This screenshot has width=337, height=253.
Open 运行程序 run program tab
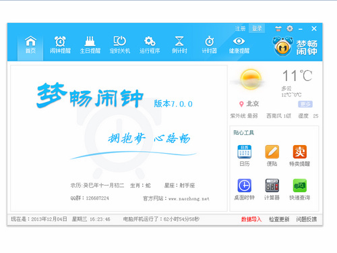150,45
